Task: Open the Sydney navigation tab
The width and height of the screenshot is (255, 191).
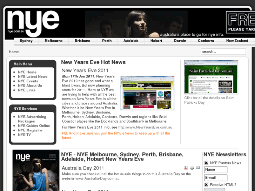Action: pyautogui.click(x=26, y=41)
